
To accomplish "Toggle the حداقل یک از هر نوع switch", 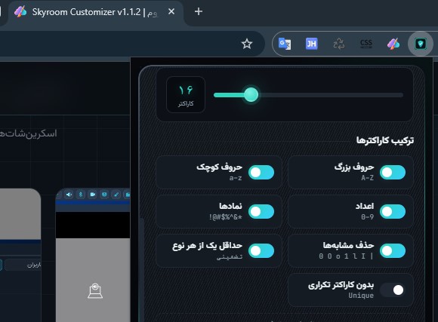I will point(261,250).
